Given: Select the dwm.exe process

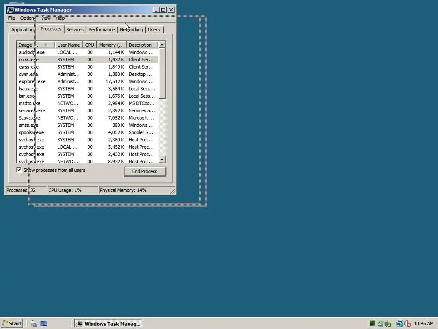Looking at the screenshot, I should (x=87, y=74).
